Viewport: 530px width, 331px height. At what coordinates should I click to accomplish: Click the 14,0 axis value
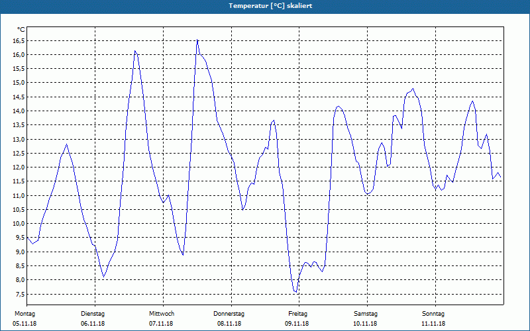click(x=19, y=111)
